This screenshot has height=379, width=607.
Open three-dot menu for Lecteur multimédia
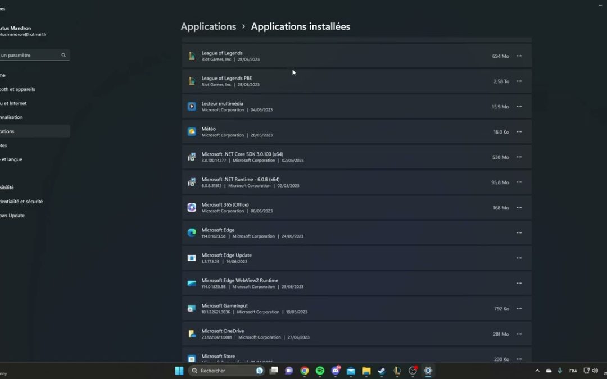pyautogui.click(x=519, y=106)
